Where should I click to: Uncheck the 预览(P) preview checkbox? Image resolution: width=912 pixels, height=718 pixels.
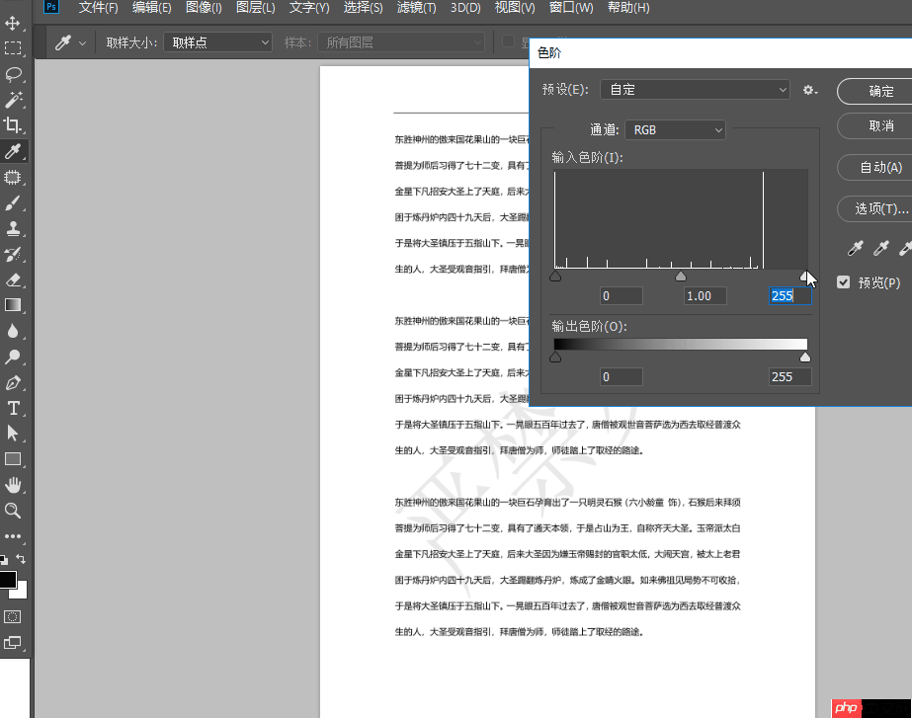[x=844, y=282]
